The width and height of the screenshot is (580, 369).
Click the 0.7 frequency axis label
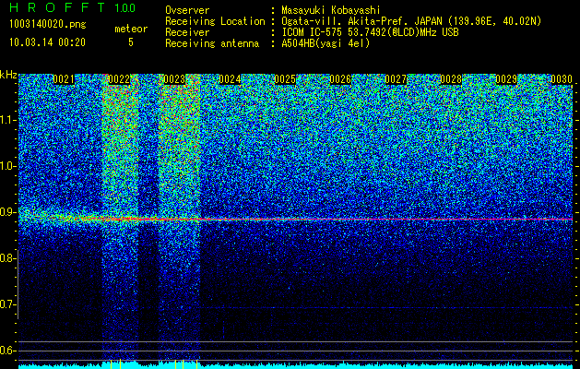7,304
